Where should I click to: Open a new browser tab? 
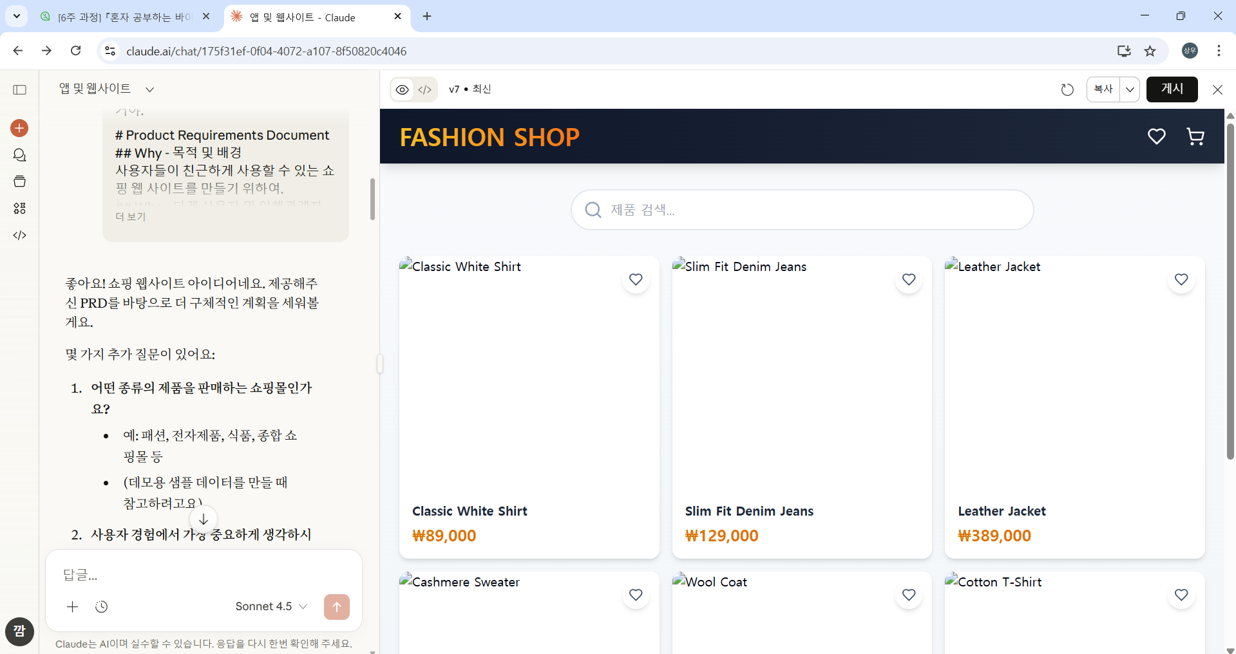pos(427,17)
